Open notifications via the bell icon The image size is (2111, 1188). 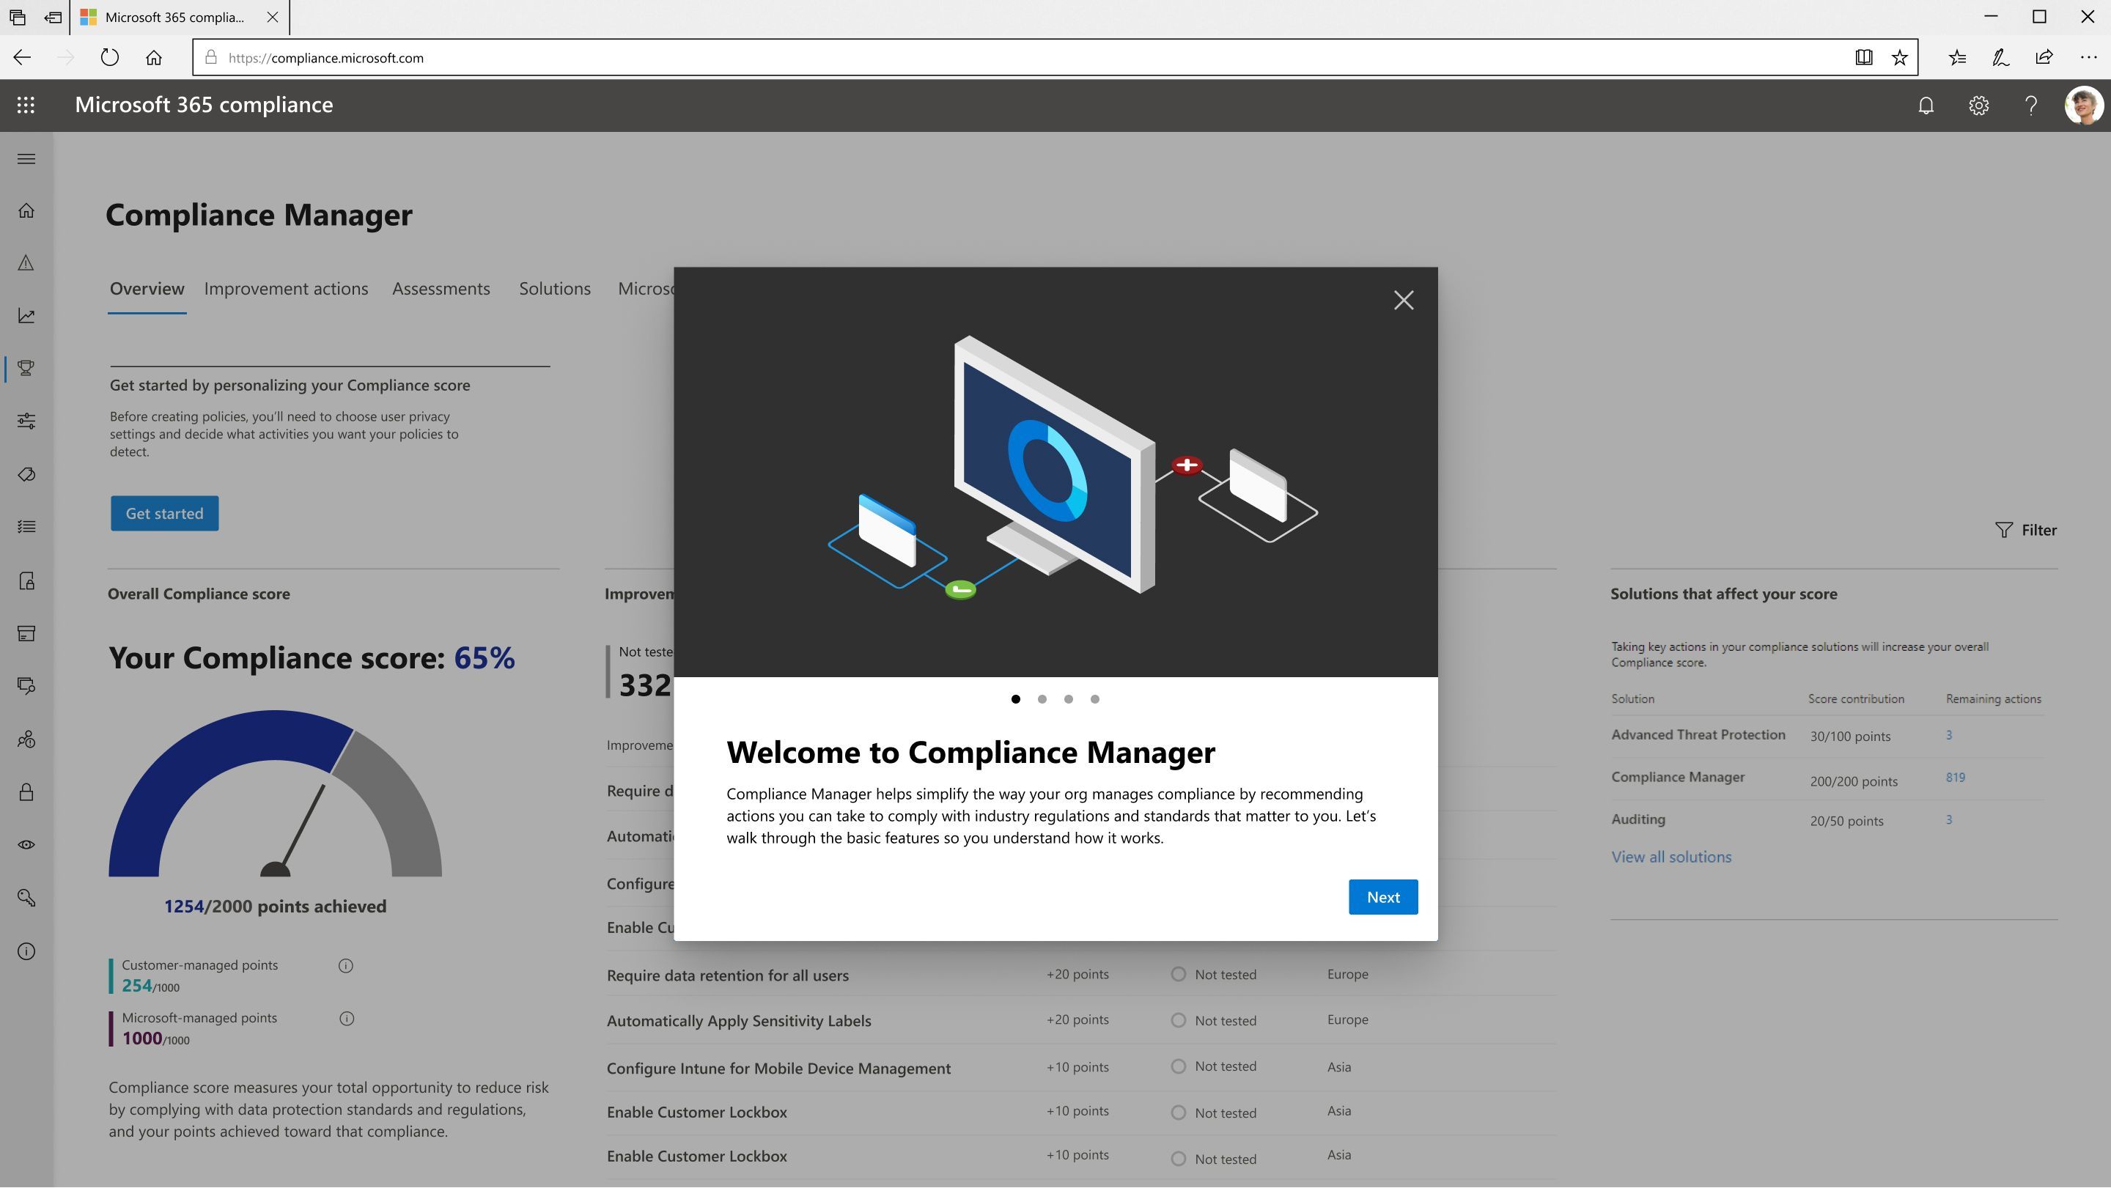tap(1926, 105)
